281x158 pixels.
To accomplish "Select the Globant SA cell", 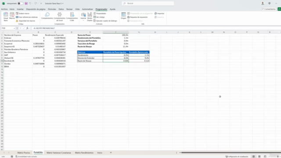I will pyautogui.click(x=18, y=58).
